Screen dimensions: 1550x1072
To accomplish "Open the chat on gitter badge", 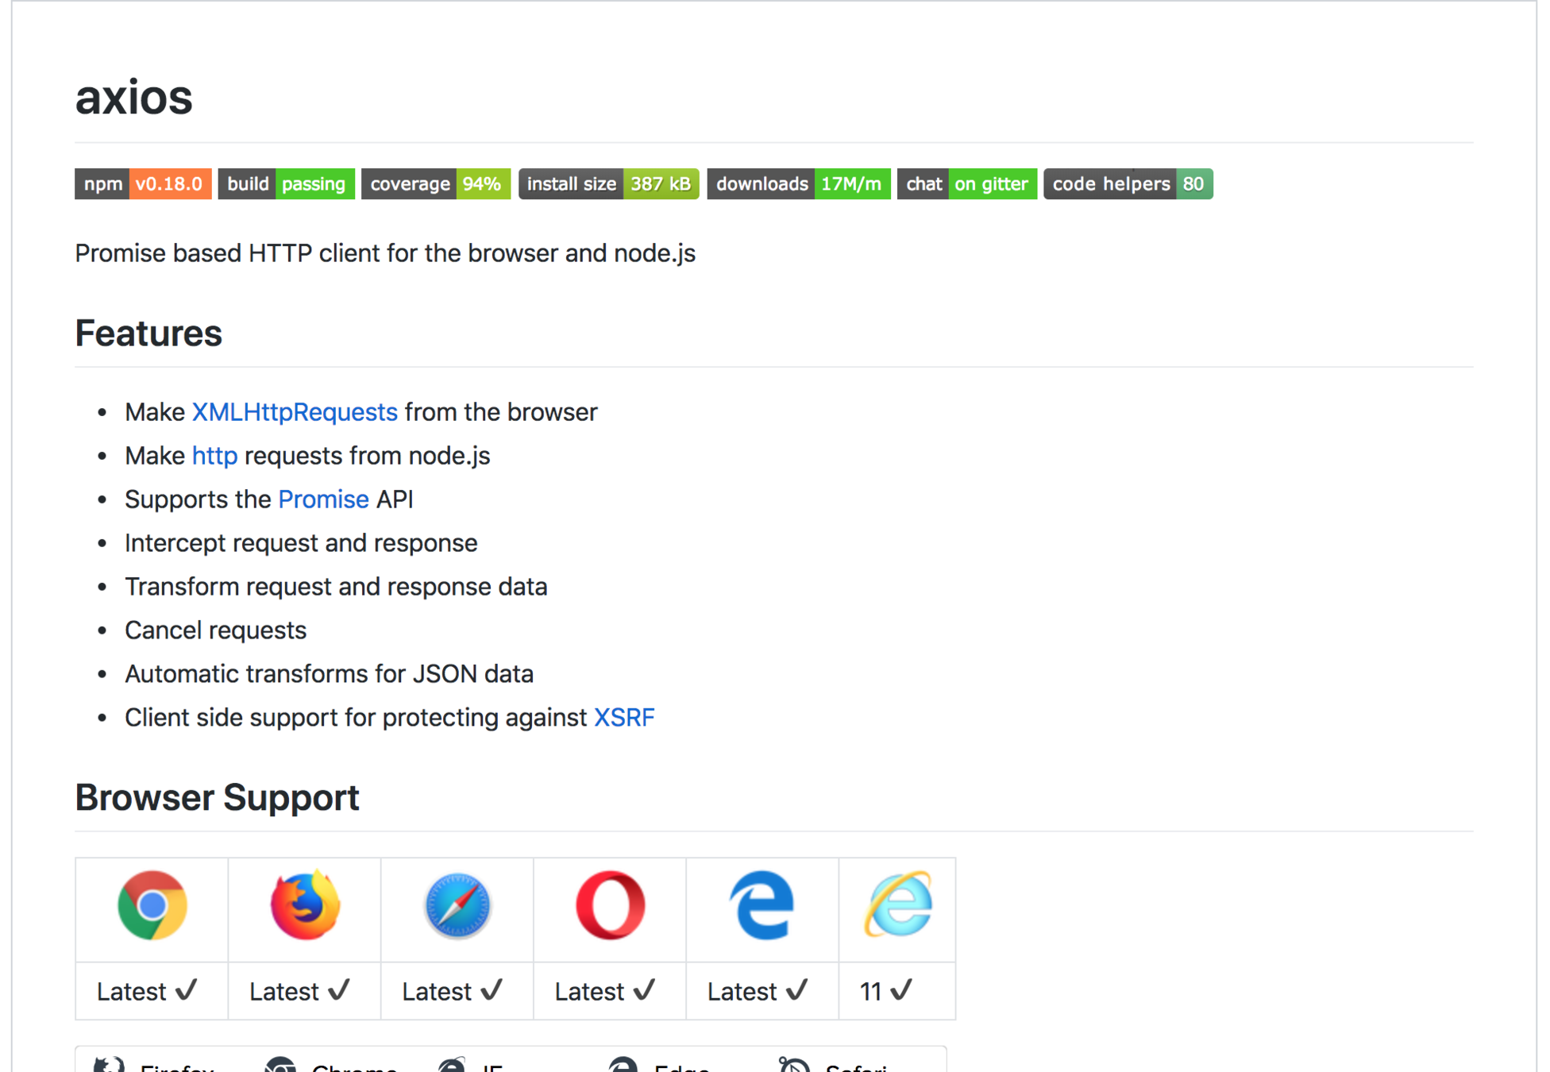I will pos(966,184).
